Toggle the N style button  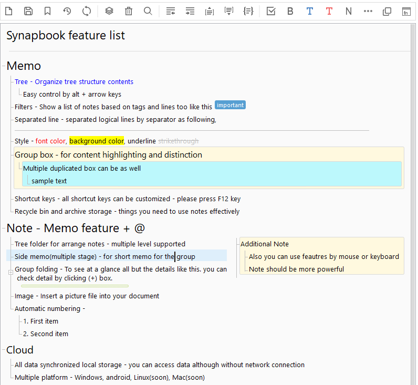pos(349,11)
